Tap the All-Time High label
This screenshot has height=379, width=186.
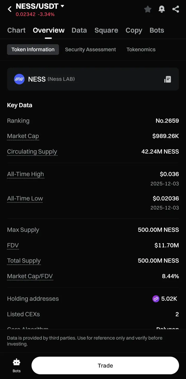(x=26, y=174)
